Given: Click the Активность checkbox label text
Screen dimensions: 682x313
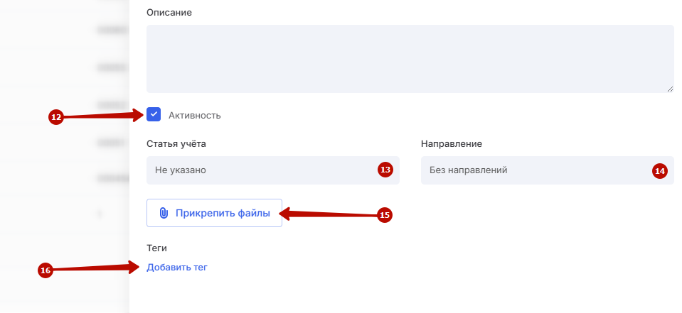Looking at the screenshot, I should [195, 115].
